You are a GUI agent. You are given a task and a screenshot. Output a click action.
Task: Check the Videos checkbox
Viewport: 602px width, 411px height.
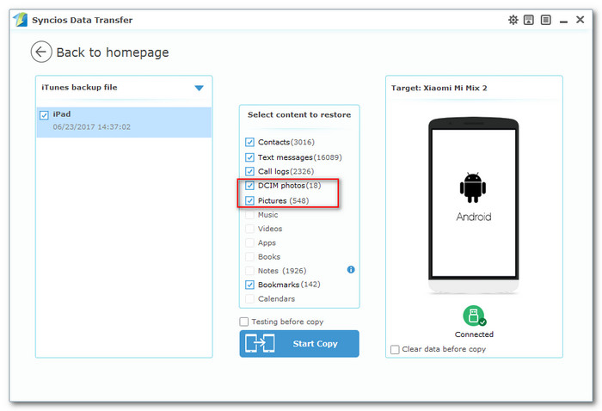249,229
